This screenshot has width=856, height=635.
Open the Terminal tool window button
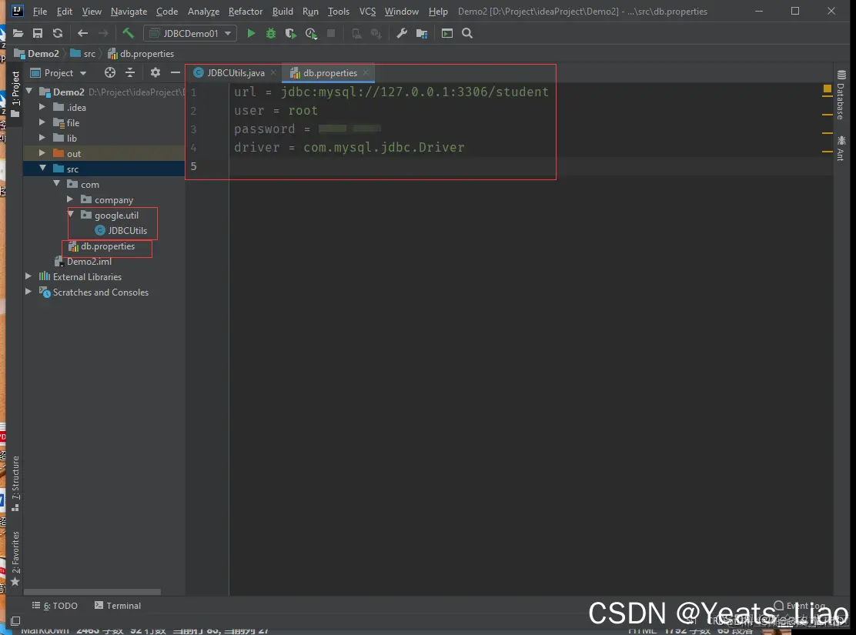coord(117,606)
